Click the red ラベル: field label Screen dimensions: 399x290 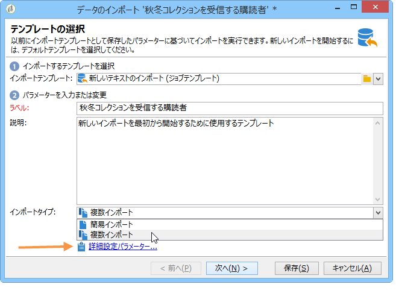[x=19, y=108]
